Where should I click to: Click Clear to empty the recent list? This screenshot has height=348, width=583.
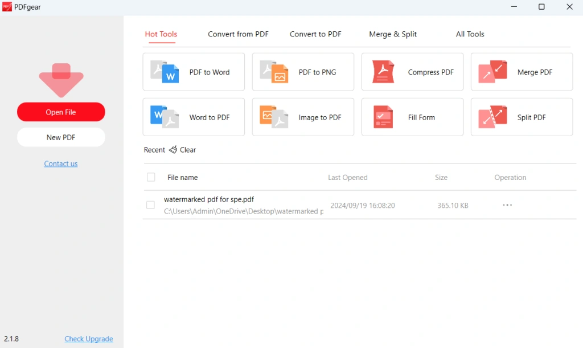[x=188, y=150]
